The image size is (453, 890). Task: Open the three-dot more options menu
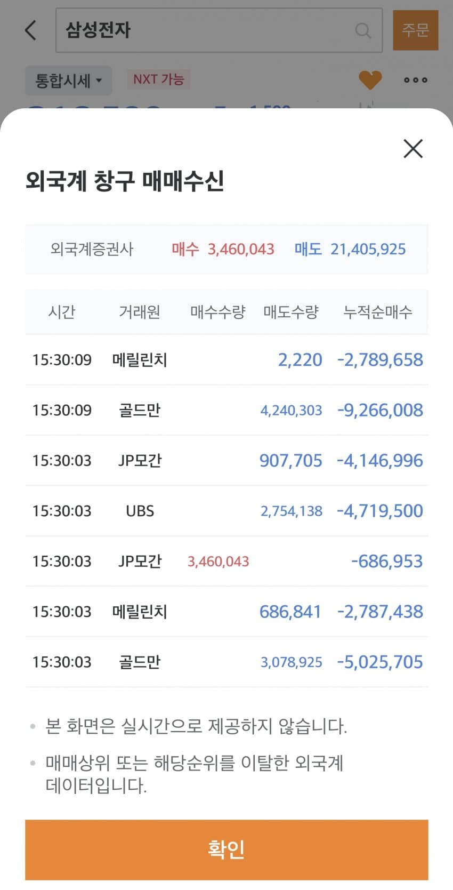[x=415, y=80]
